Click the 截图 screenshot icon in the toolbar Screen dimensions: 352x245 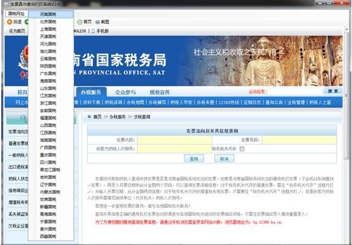pyautogui.click(x=97, y=22)
